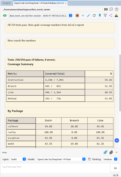121x177 pixels.
Task: Add a new session with green plus
Action: pos(83,16)
